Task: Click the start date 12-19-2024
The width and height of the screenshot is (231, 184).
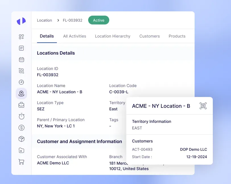Action: [197, 157]
